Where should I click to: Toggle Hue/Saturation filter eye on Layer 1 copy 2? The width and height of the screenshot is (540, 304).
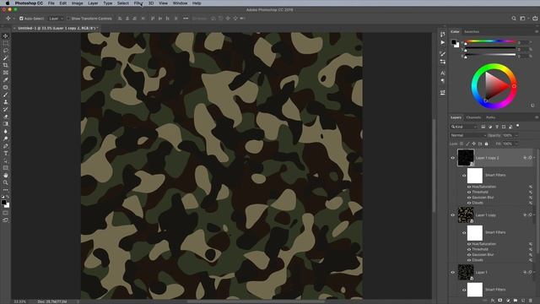point(469,187)
